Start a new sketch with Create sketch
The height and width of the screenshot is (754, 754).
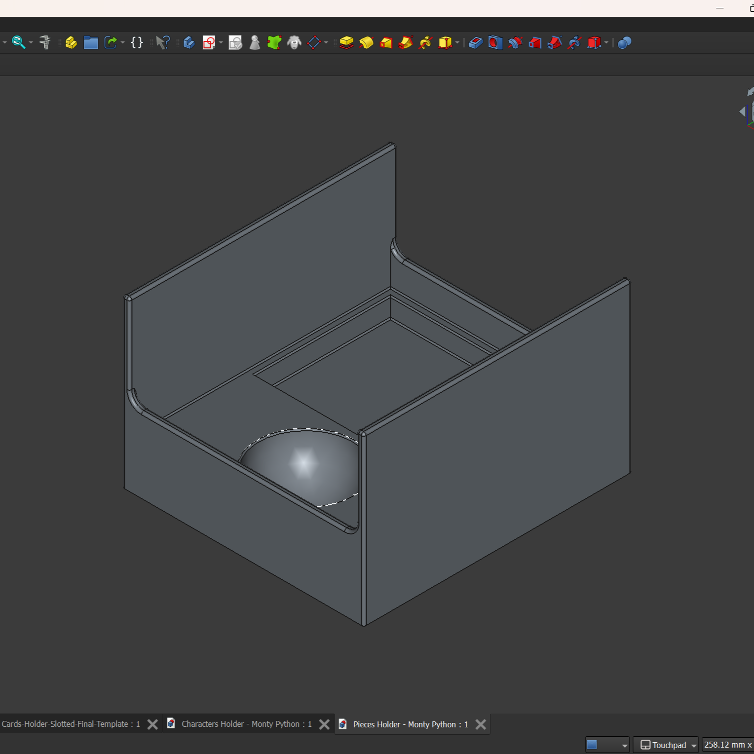tap(209, 43)
